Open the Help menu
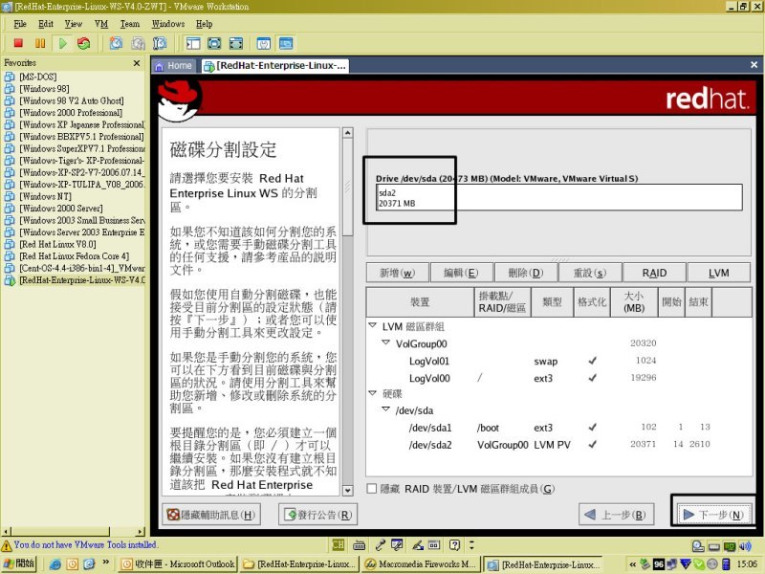The width and height of the screenshot is (765, 574). (204, 24)
